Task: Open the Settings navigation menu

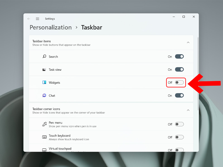Action: (x=37, y=19)
